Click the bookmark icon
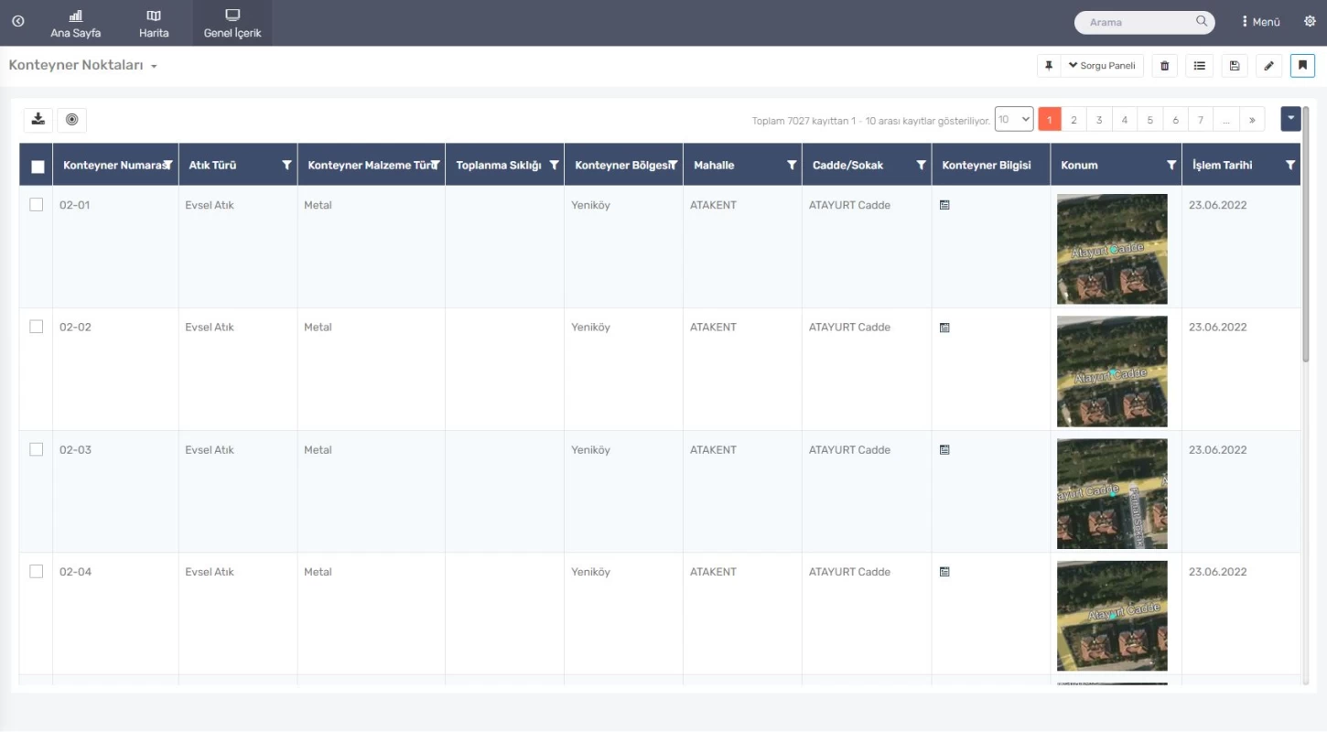The image size is (1327, 732). [1302, 66]
